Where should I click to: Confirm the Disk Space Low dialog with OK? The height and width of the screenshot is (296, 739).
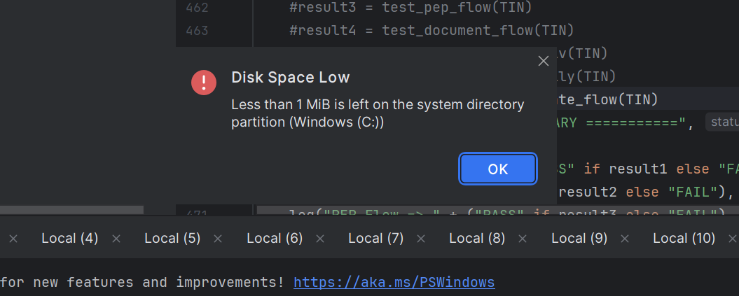point(498,169)
